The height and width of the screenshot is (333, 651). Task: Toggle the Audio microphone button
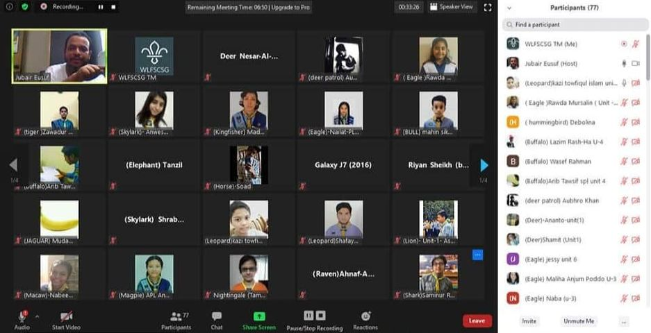point(22,318)
